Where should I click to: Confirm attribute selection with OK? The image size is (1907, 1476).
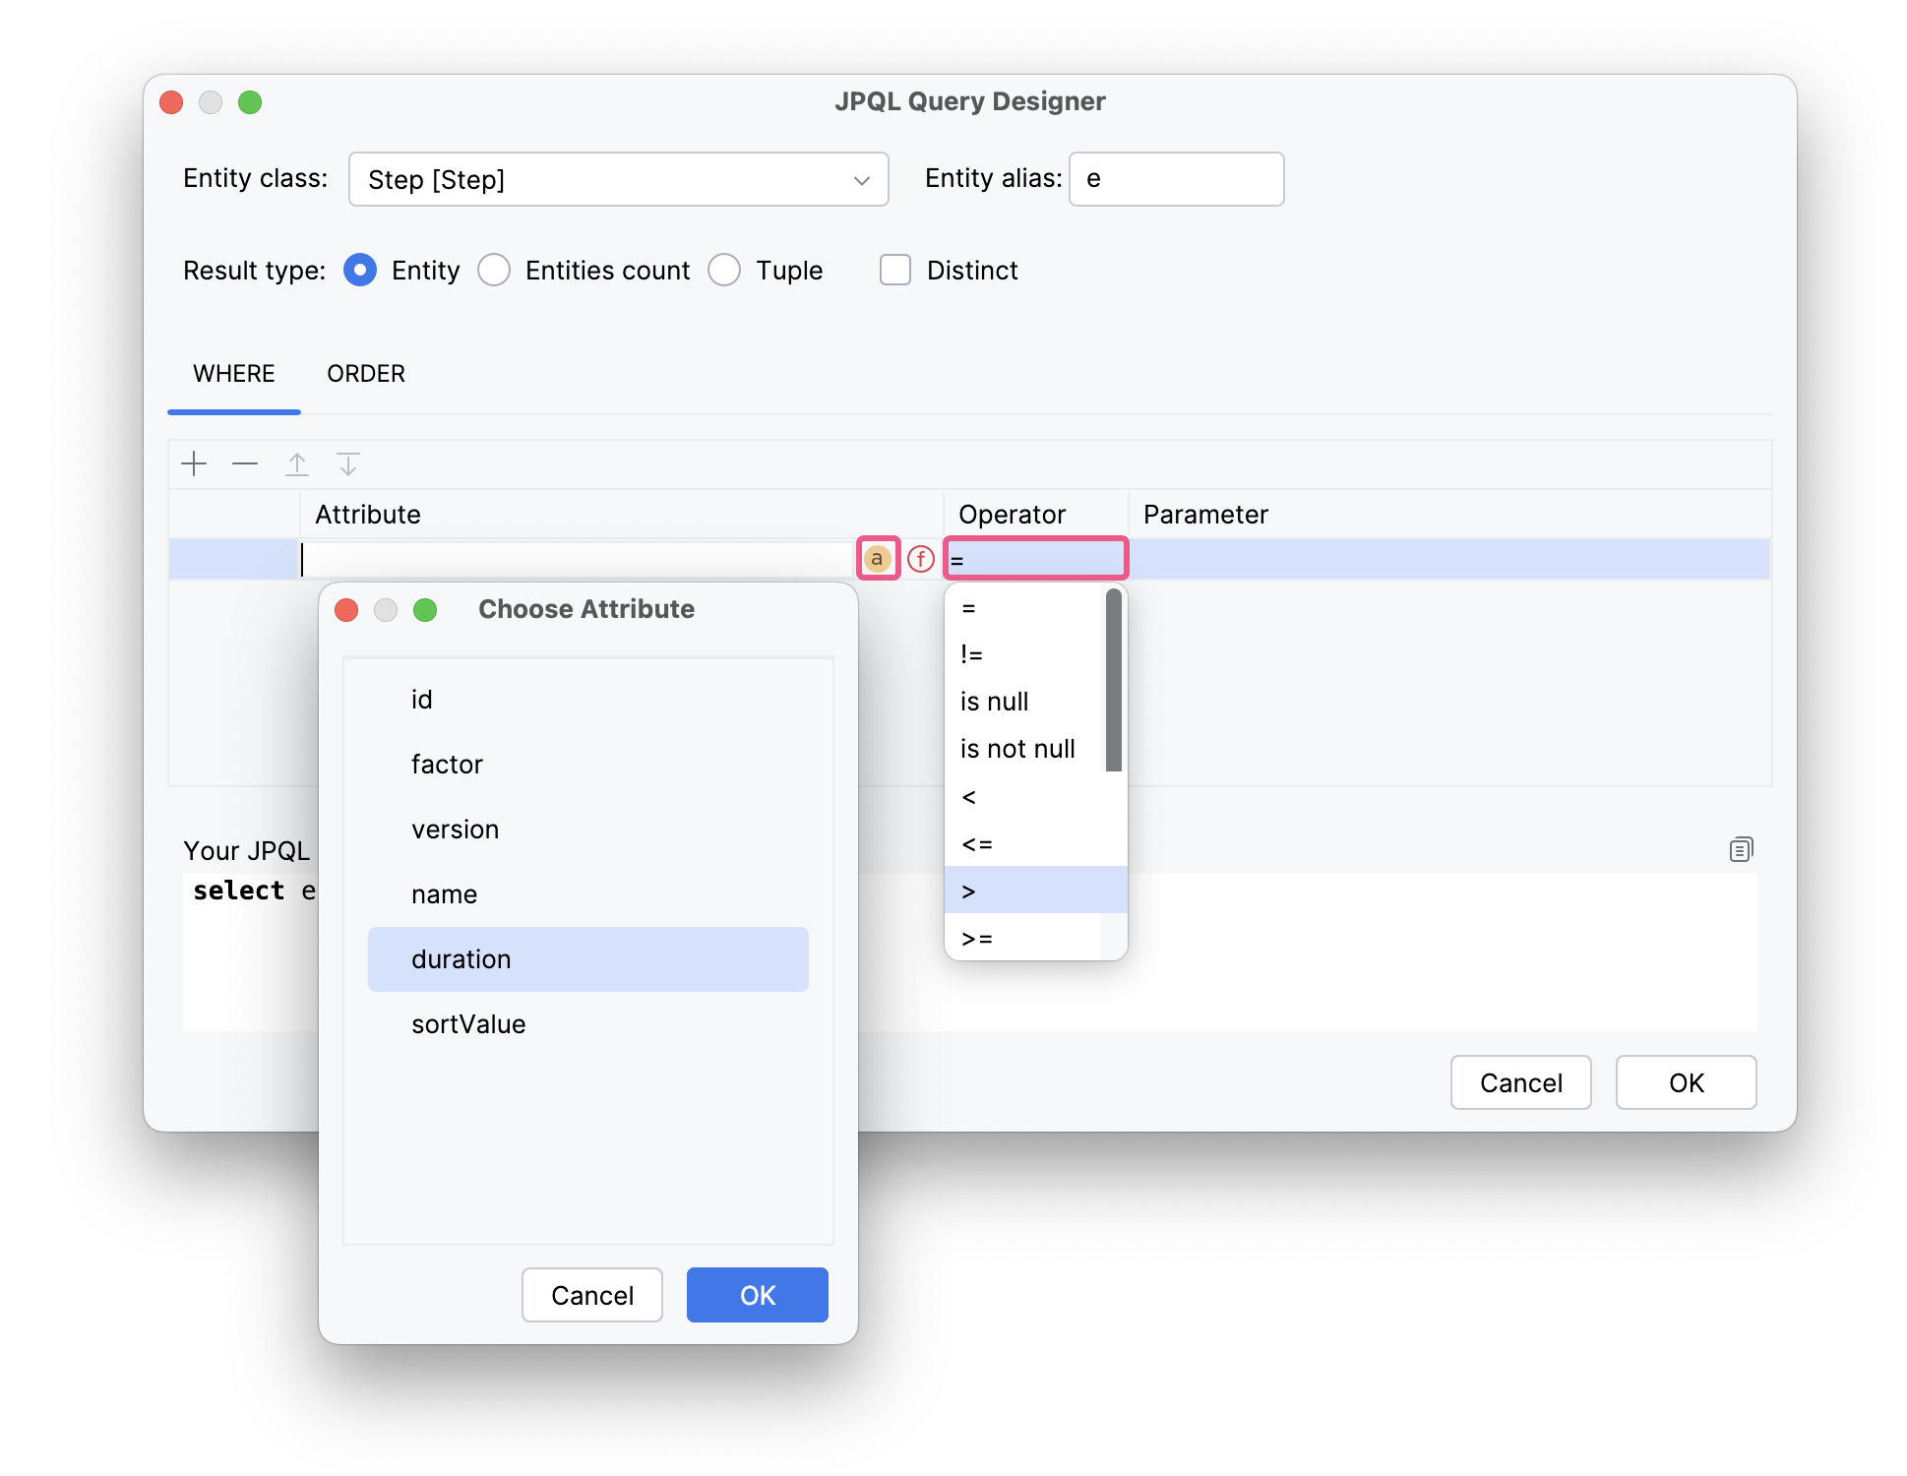tap(757, 1295)
